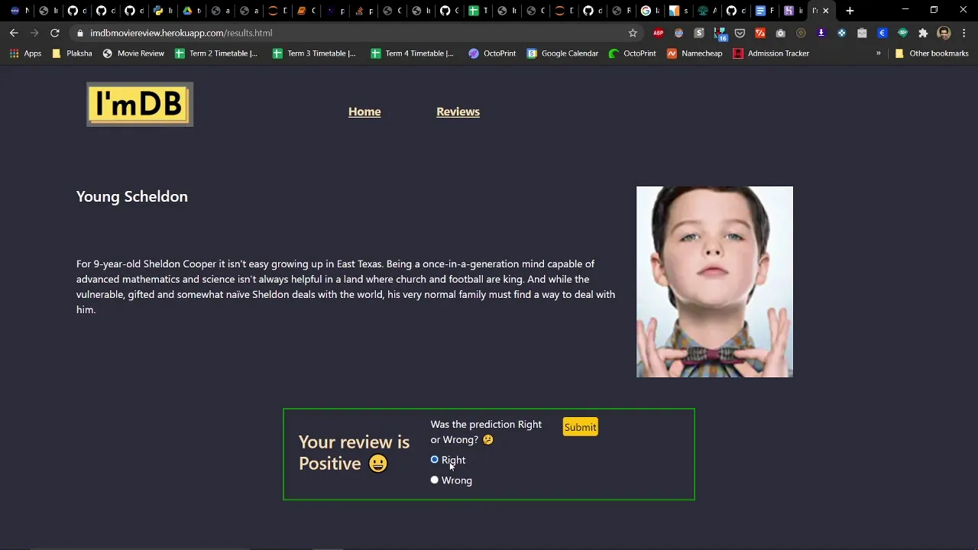
Task: Click the address bar URL
Action: click(181, 33)
